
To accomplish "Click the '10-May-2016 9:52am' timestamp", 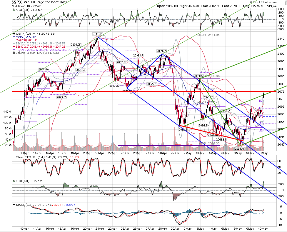I will [x=27, y=6].
